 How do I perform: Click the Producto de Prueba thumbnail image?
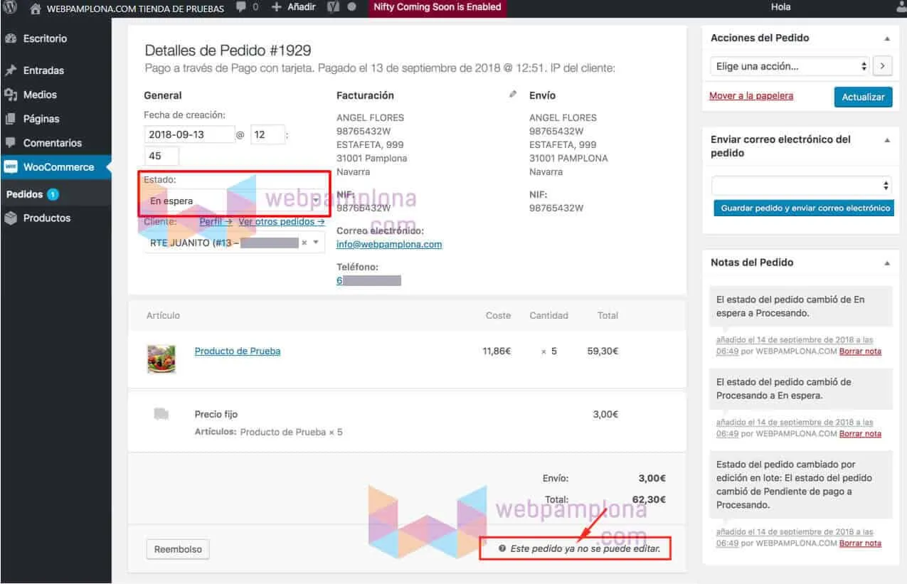pos(161,359)
